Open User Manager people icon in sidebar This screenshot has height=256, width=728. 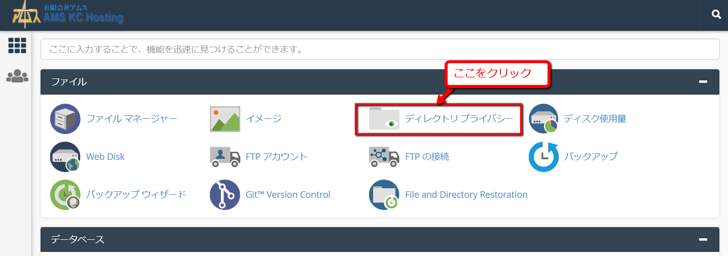pos(17,76)
